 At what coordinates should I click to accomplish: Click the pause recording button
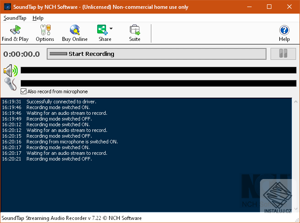(283, 54)
